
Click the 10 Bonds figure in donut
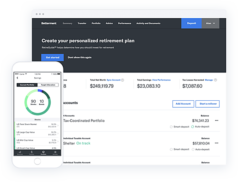pos(42,102)
